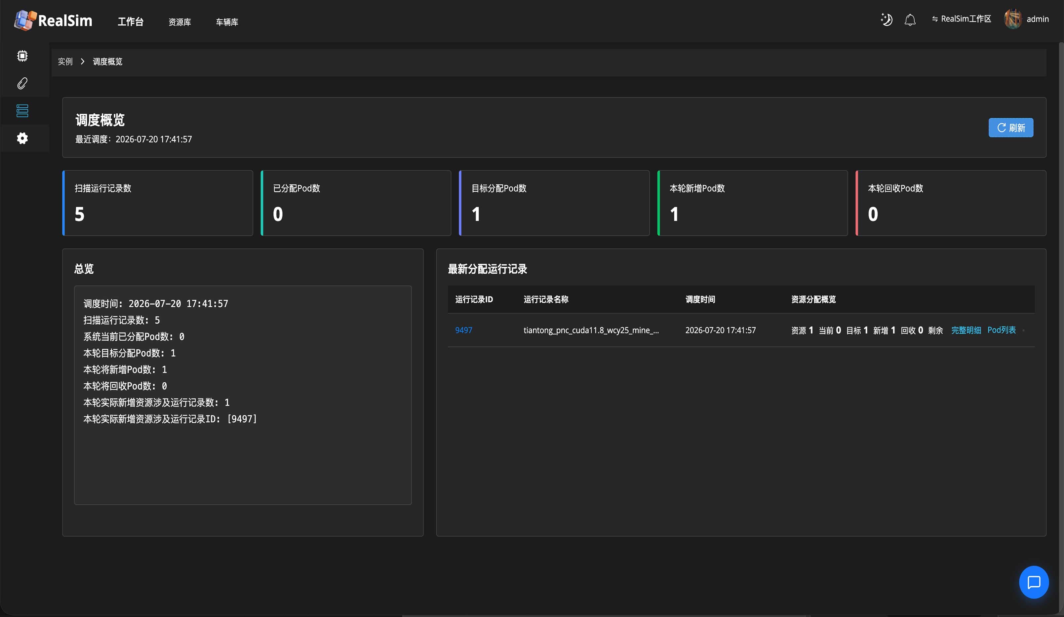This screenshot has width=1064, height=617.
Task: Click the 本轮将回收Pod数: 0 line
Action: tap(125, 386)
